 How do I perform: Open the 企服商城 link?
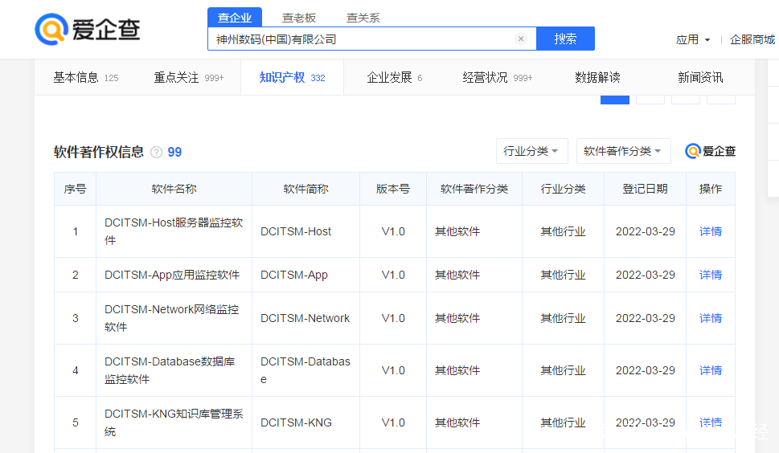(752, 39)
